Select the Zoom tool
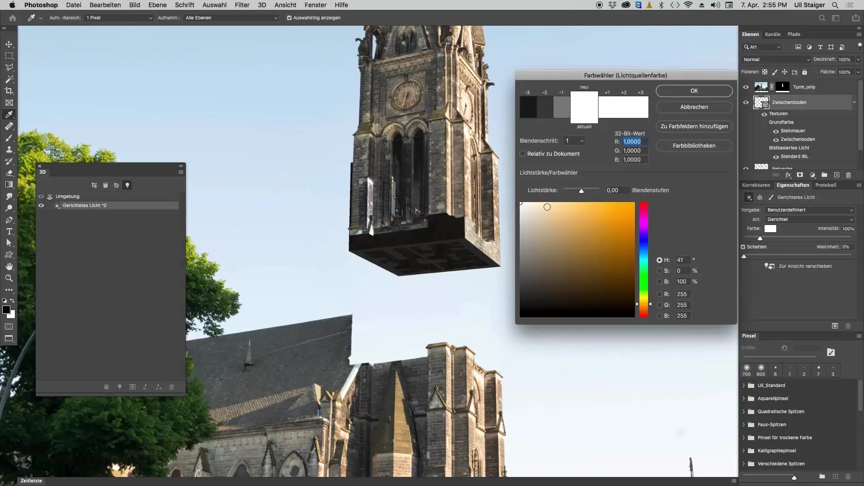Image resolution: width=864 pixels, height=486 pixels. pos(9,278)
